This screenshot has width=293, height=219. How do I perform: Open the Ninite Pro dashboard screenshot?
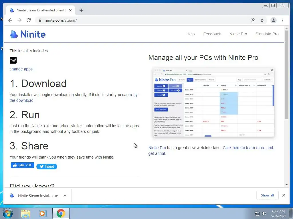[x=213, y=102]
